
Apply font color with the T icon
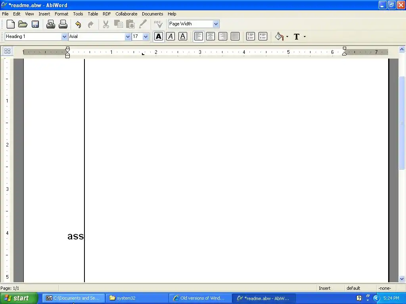[x=297, y=36]
